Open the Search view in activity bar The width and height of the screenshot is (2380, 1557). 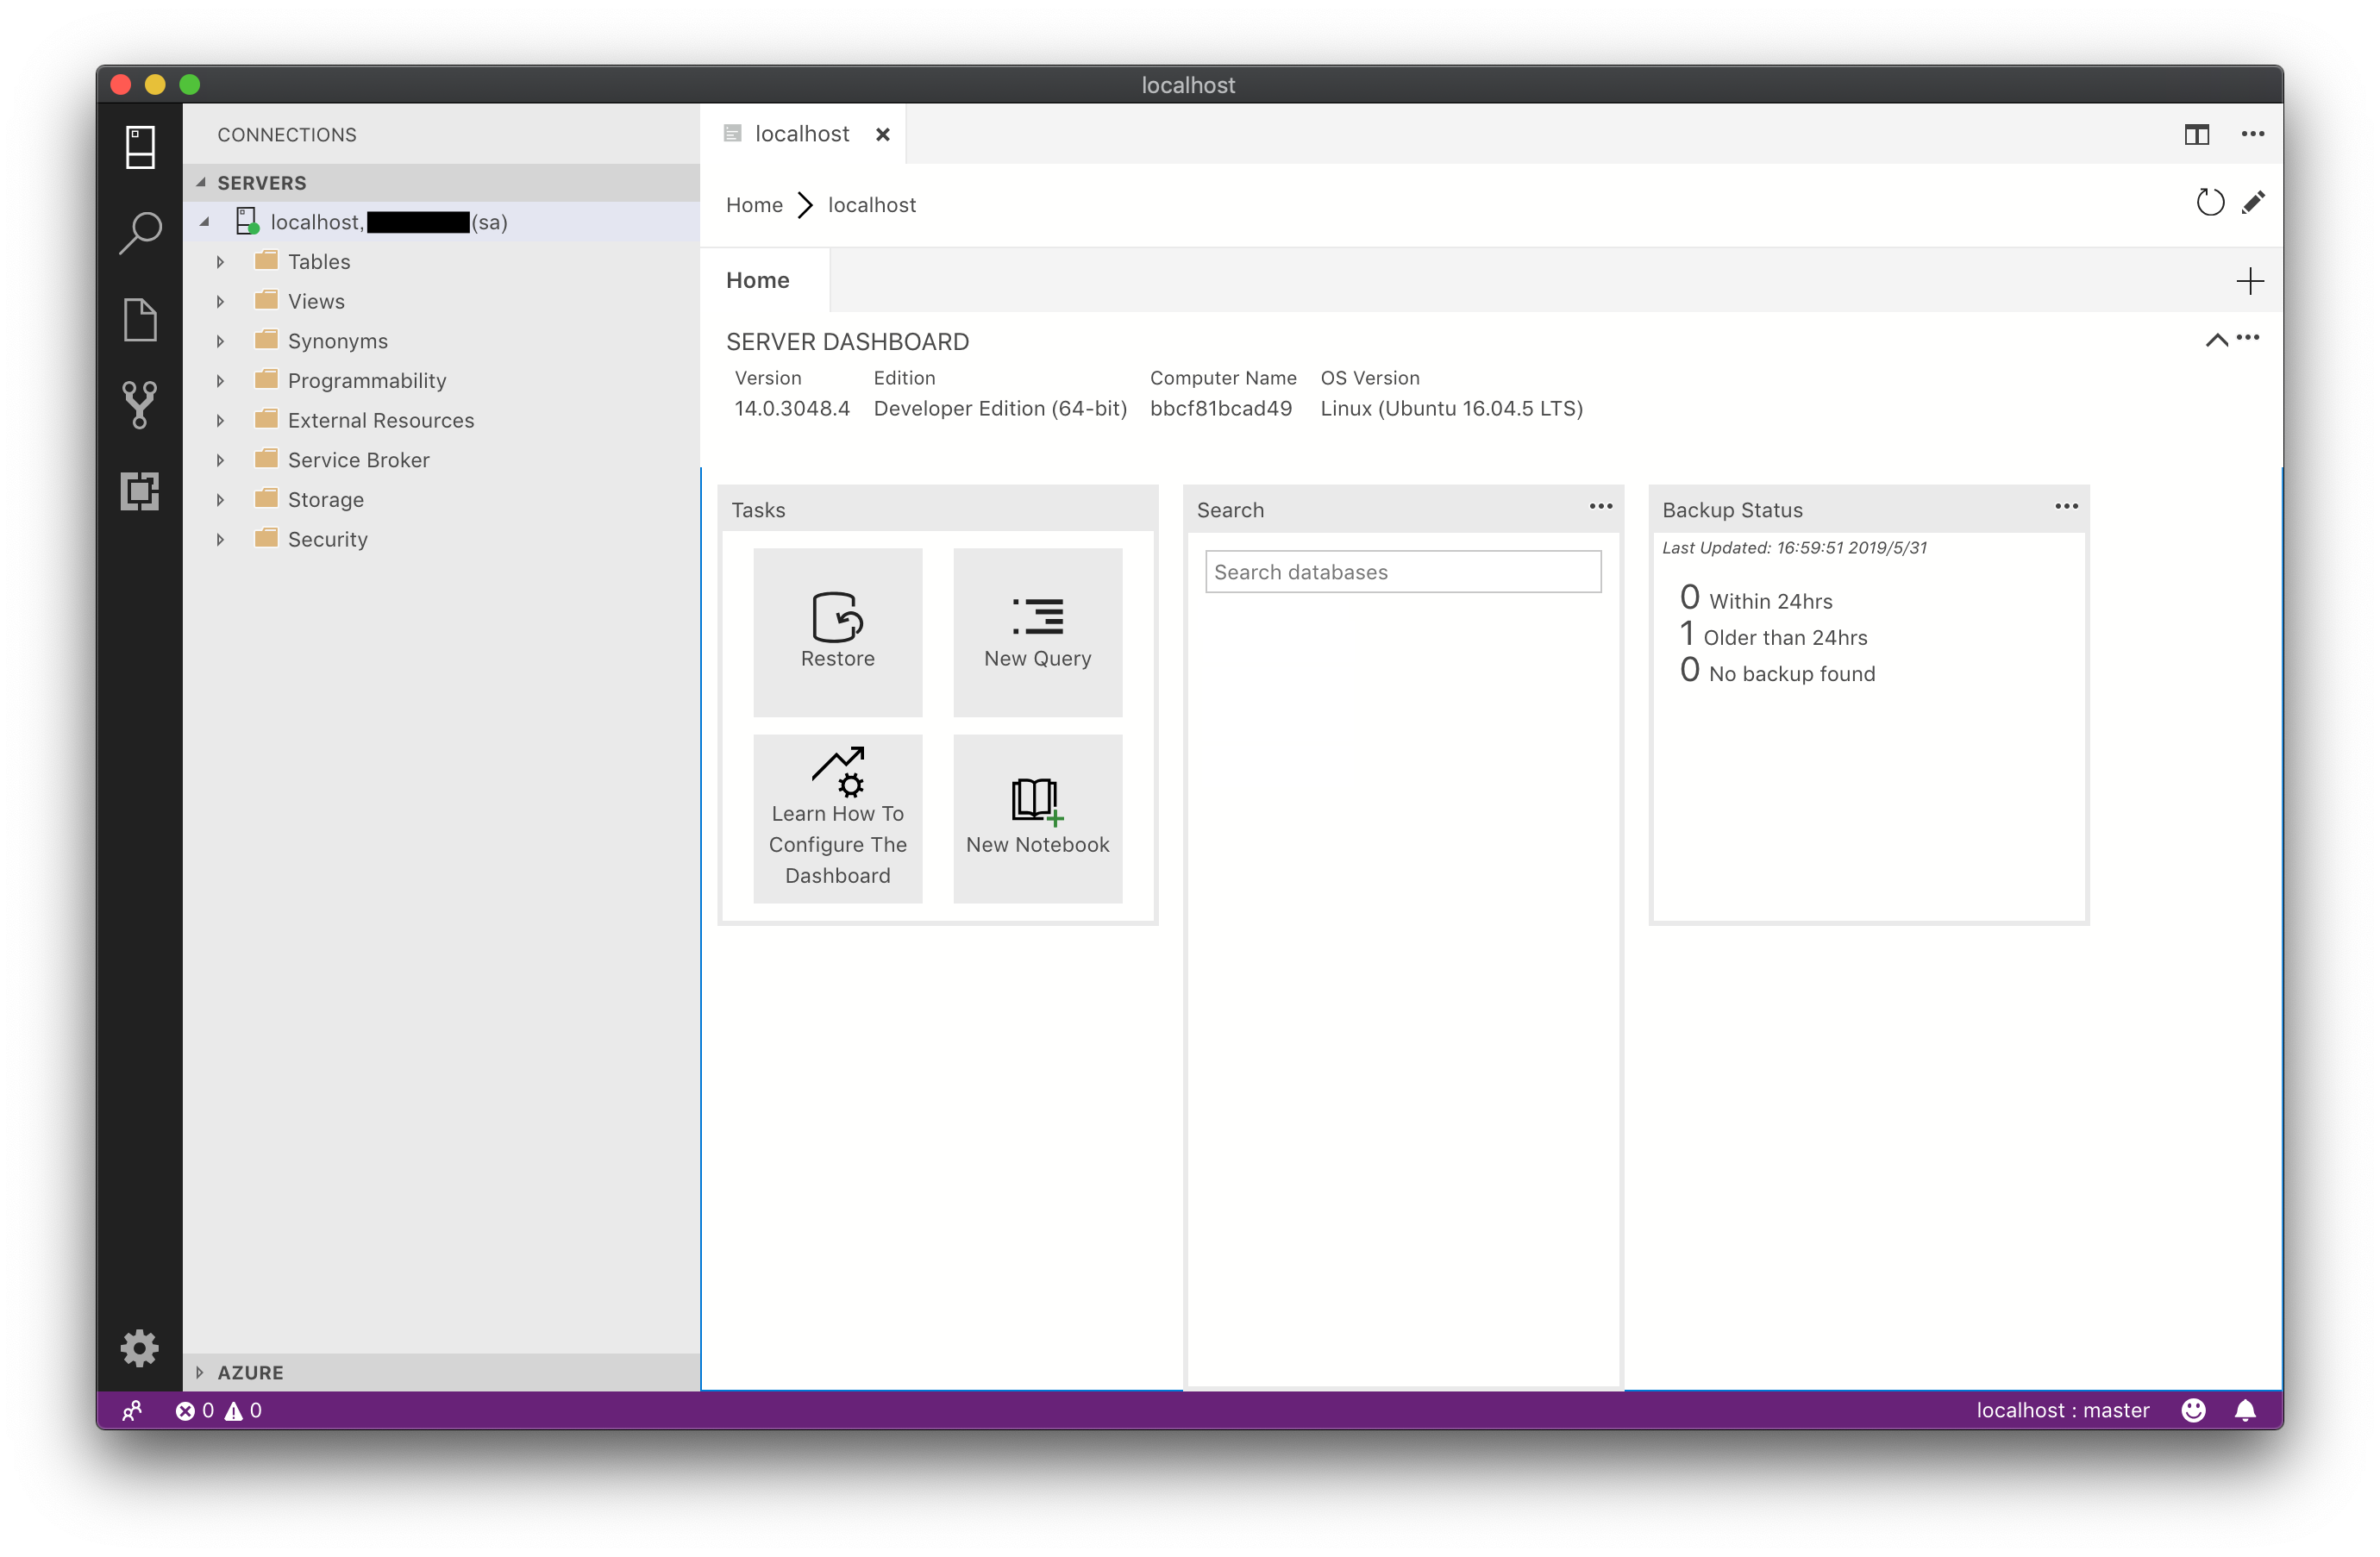click(140, 233)
